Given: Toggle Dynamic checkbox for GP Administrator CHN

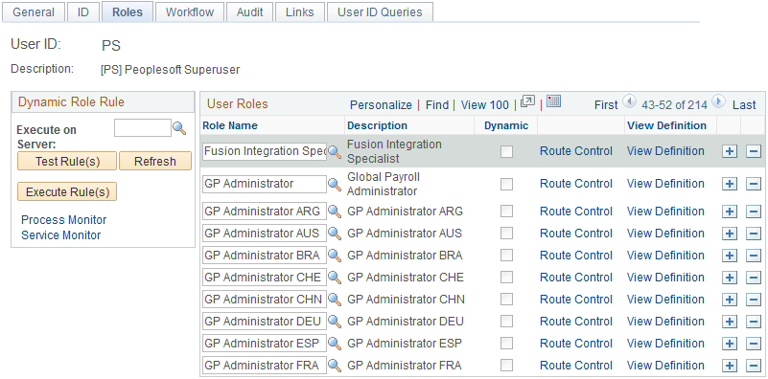Looking at the screenshot, I should [x=506, y=300].
